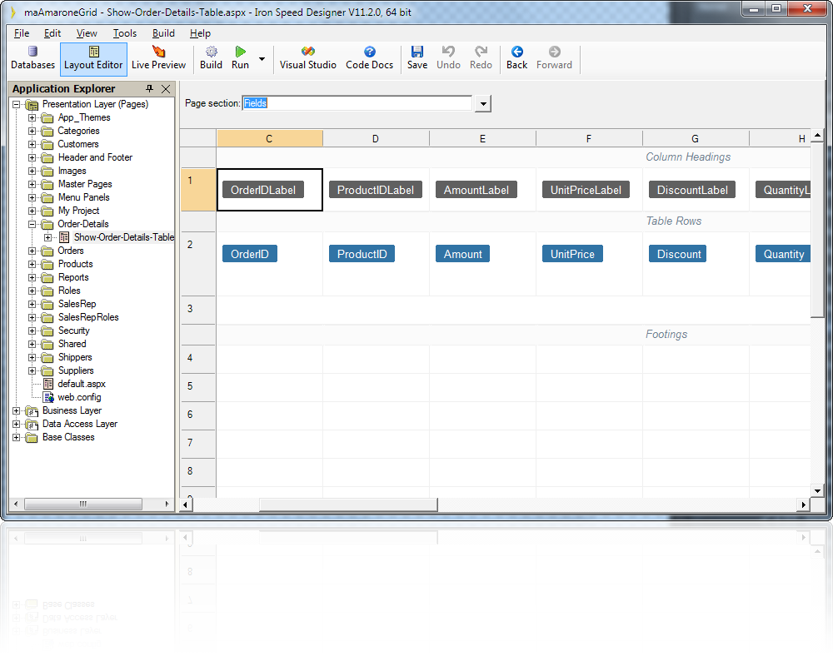Undo the last change
833x666 pixels.
[x=448, y=58]
